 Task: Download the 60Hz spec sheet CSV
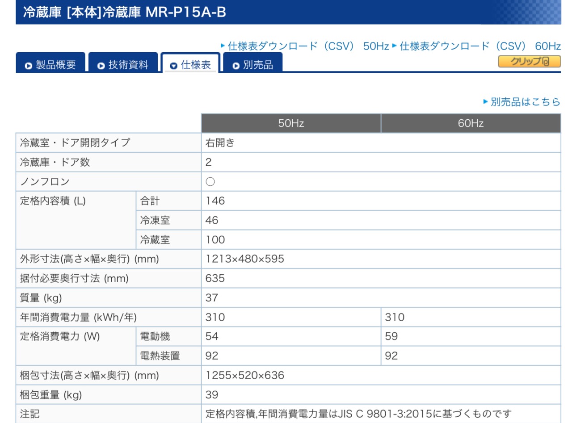pos(480,46)
